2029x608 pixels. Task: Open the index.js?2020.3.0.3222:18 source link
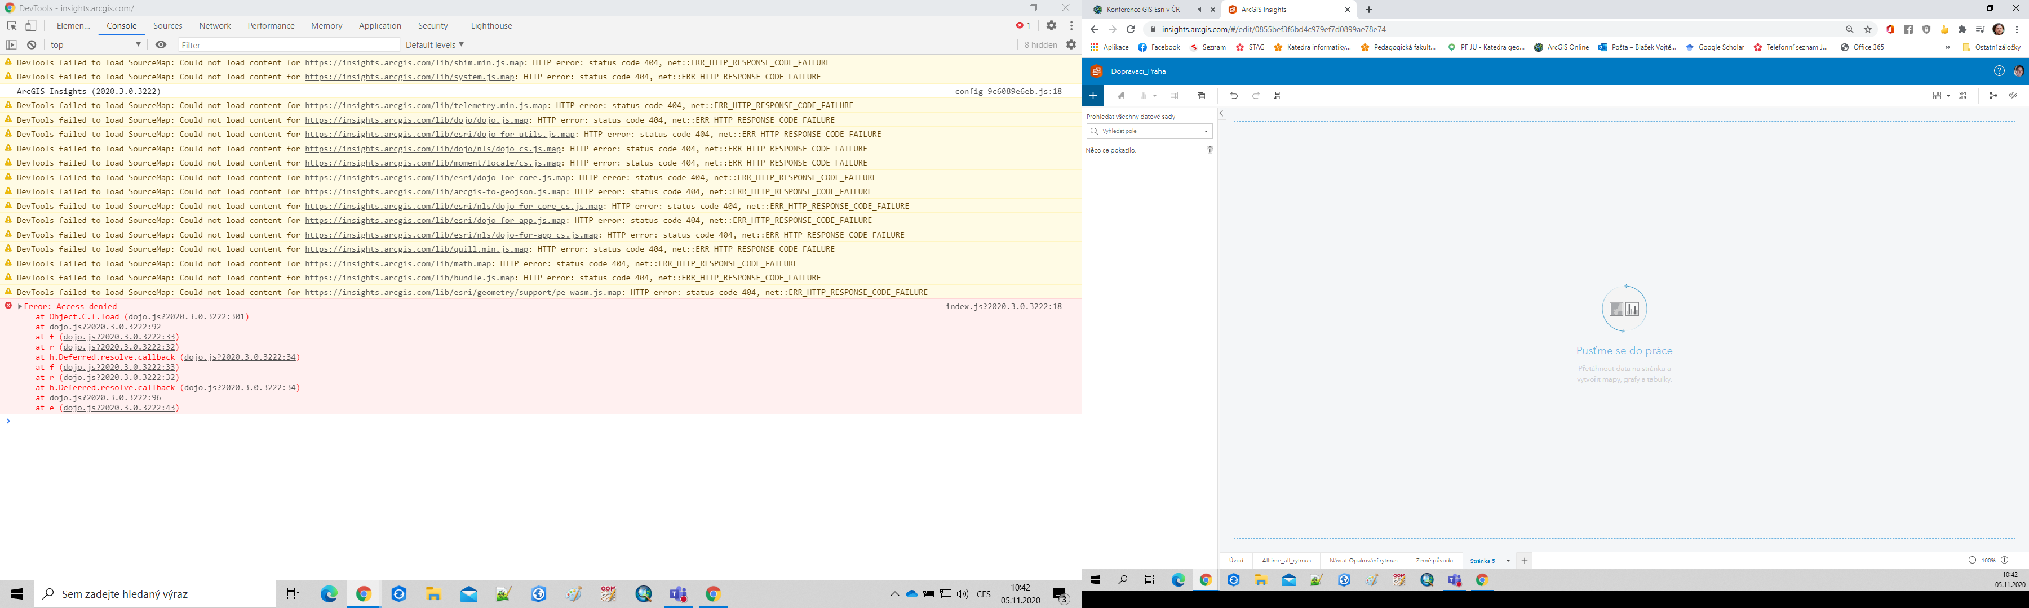coord(1003,307)
